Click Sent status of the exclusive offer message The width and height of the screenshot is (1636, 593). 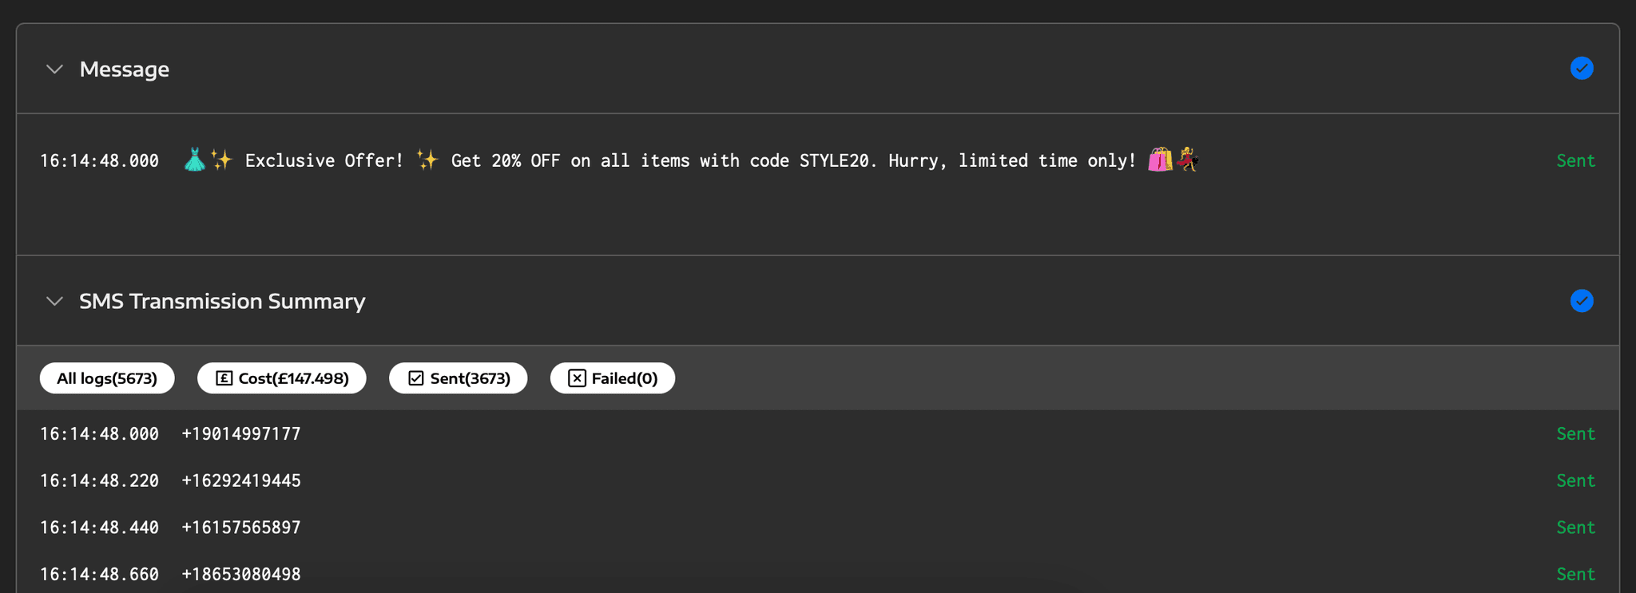pyautogui.click(x=1575, y=161)
